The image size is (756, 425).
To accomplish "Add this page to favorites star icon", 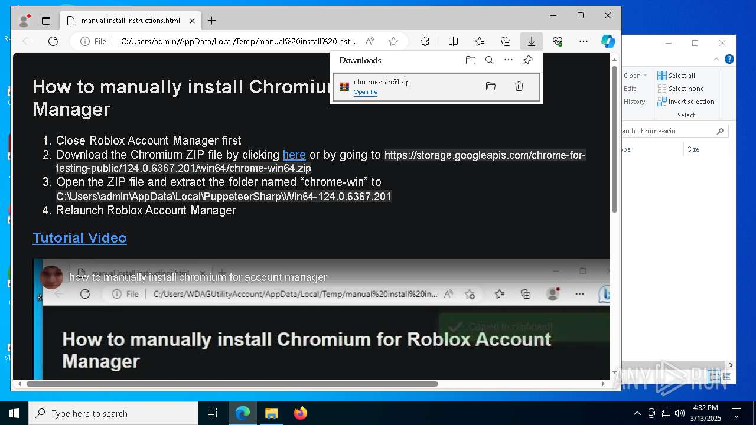I will pyautogui.click(x=393, y=41).
